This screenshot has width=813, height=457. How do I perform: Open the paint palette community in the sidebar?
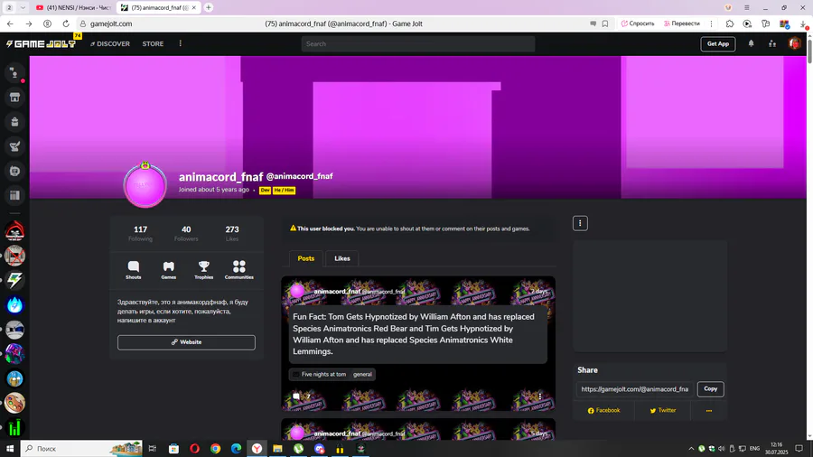pos(14,403)
